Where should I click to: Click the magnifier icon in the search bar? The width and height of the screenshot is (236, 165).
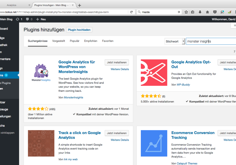click(x=139, y=12)
